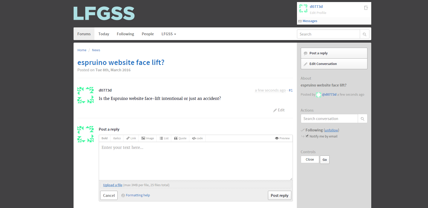Apply List formatting in the editor
The width and height of the screenshot is (428, 208).
coord(164,138)
